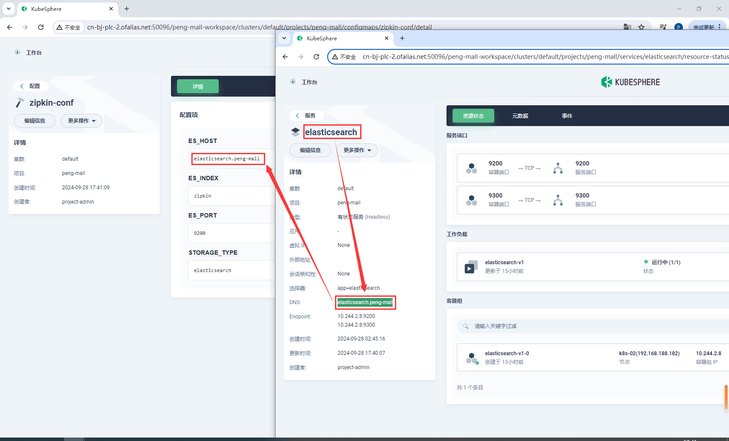The height and width of the screenshot is (441, 729).
Task: Select the DNS value elasticsearch.peng-mall
Action: 365,302
